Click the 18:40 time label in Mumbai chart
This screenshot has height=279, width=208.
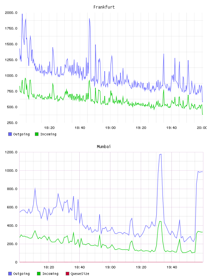pyautogui.click(x=79, y=267)
